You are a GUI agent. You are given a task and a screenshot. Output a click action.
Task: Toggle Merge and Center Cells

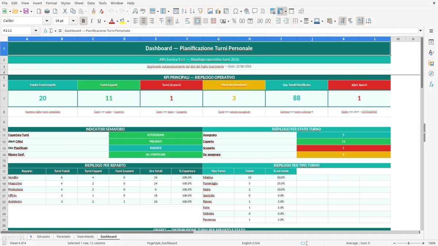click(197, 21)
